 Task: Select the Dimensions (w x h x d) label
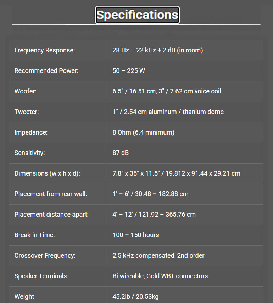click(47, 173)
